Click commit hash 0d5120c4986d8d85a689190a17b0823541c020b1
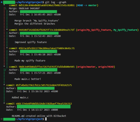Screen dimensions: 140x122 (x=46, y=5)
